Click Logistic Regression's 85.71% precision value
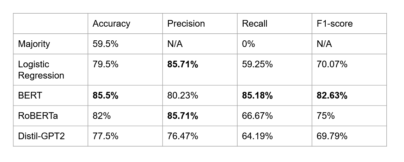The height and width of the screenshot is (162, 404). click(x=183, y=64)
